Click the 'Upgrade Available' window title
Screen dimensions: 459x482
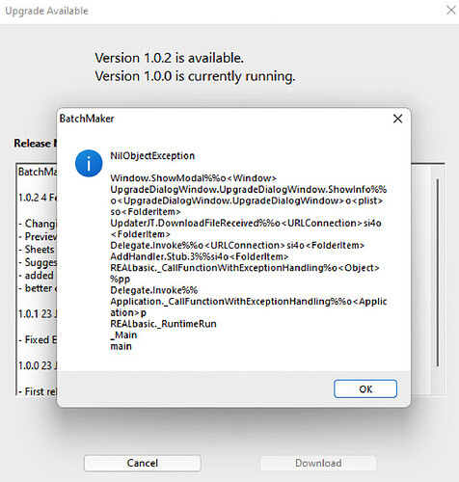click(x=46, y=11)
